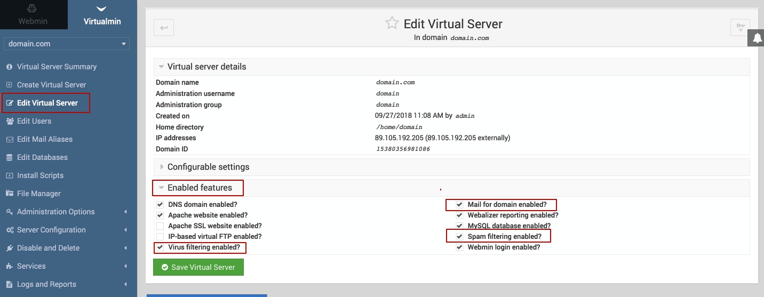764x297 pixels.
Task: Toggle IP-based virtual FTP checkbox
Action: point(160,237)
